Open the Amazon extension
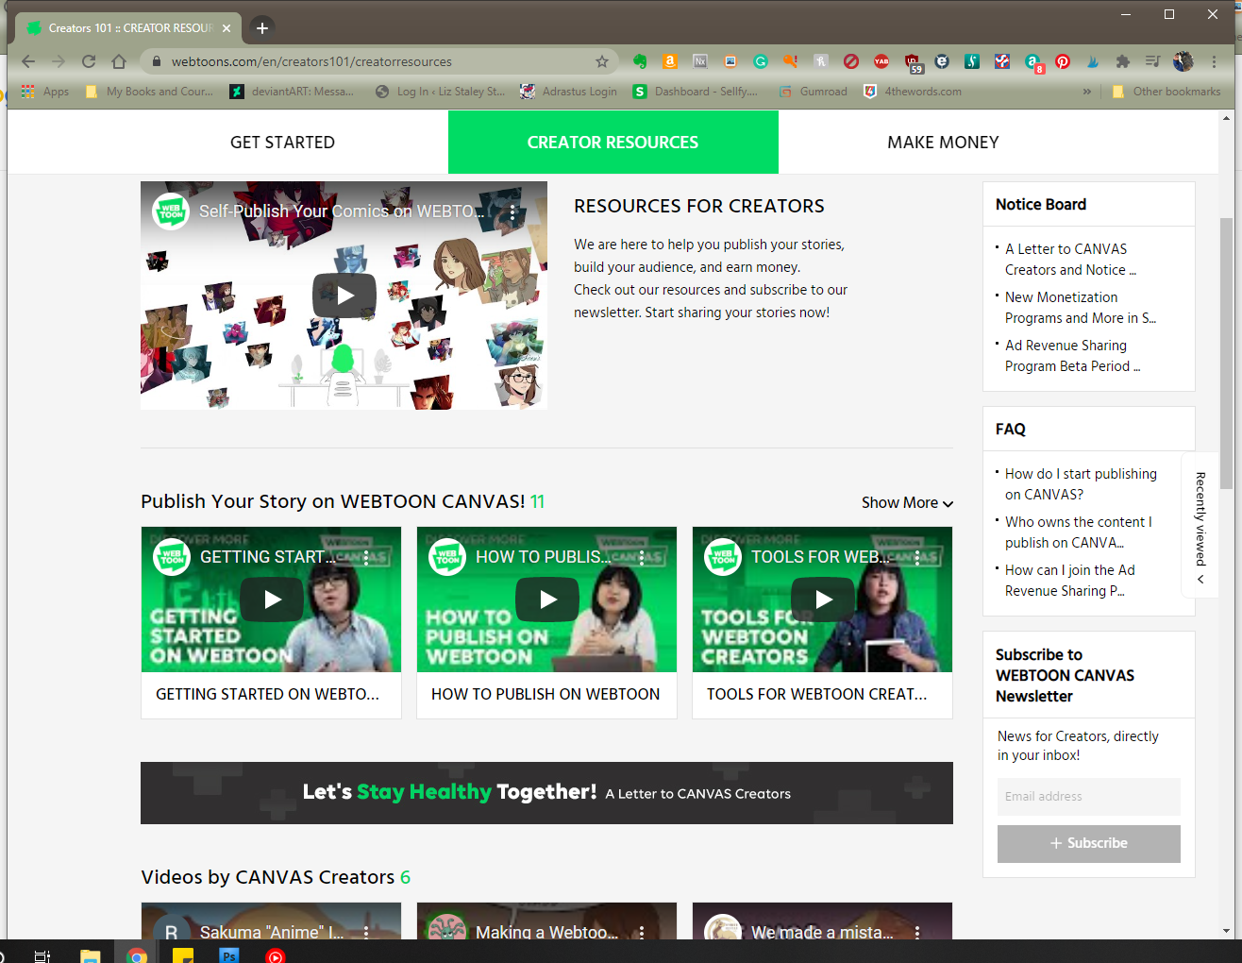Image resolution: width=1242 pixels, height=963 pixels. (x=670, y=61)
